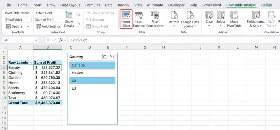Click the Show Details icon
280x130 pixels.
69,15
